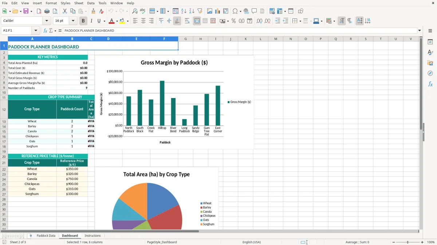Switch to the Paddock Data sheet tab
The image size is (437, 245).
click(x=46, y=236)
